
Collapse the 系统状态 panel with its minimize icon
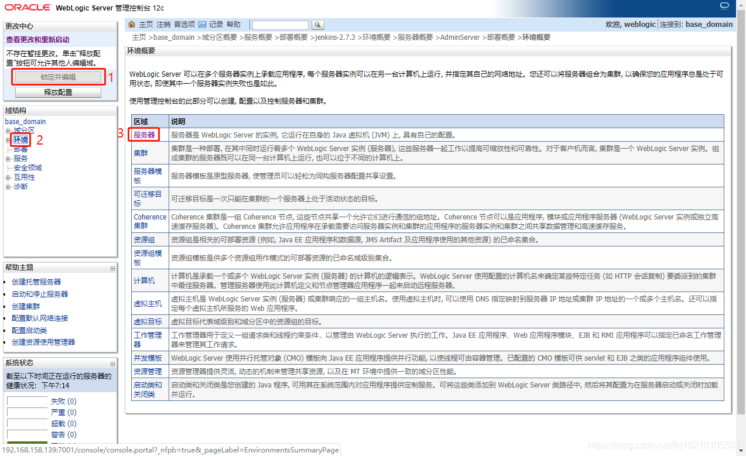coord(112,363)
